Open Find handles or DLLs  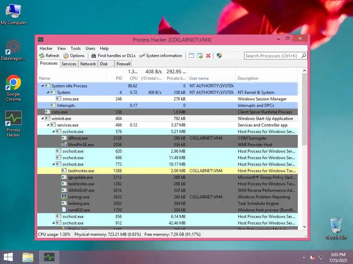[x=113, y=56]
